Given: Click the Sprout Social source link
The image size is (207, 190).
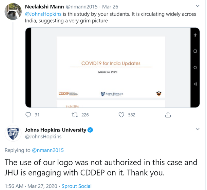Looking at the screenshot, I should tap(76, 186).
